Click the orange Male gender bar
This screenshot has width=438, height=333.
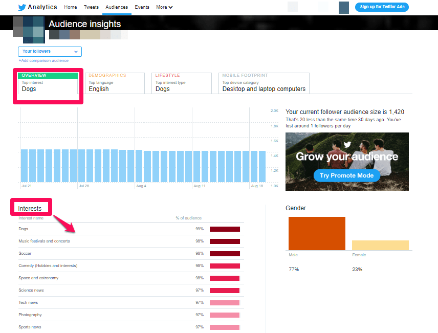[317, 233]
